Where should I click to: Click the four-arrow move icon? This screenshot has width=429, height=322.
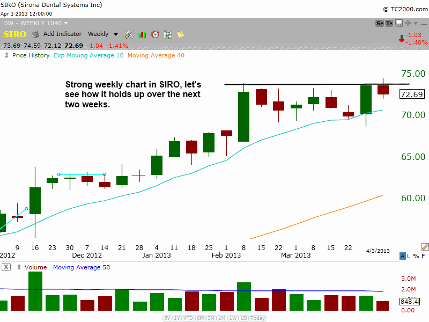point(408,23)
